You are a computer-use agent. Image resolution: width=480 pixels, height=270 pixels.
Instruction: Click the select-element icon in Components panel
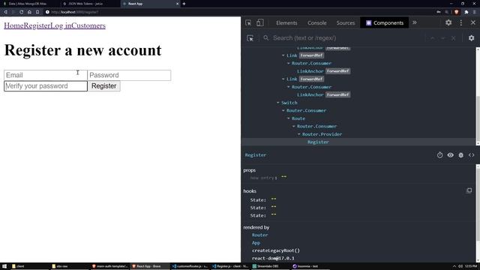250,38
